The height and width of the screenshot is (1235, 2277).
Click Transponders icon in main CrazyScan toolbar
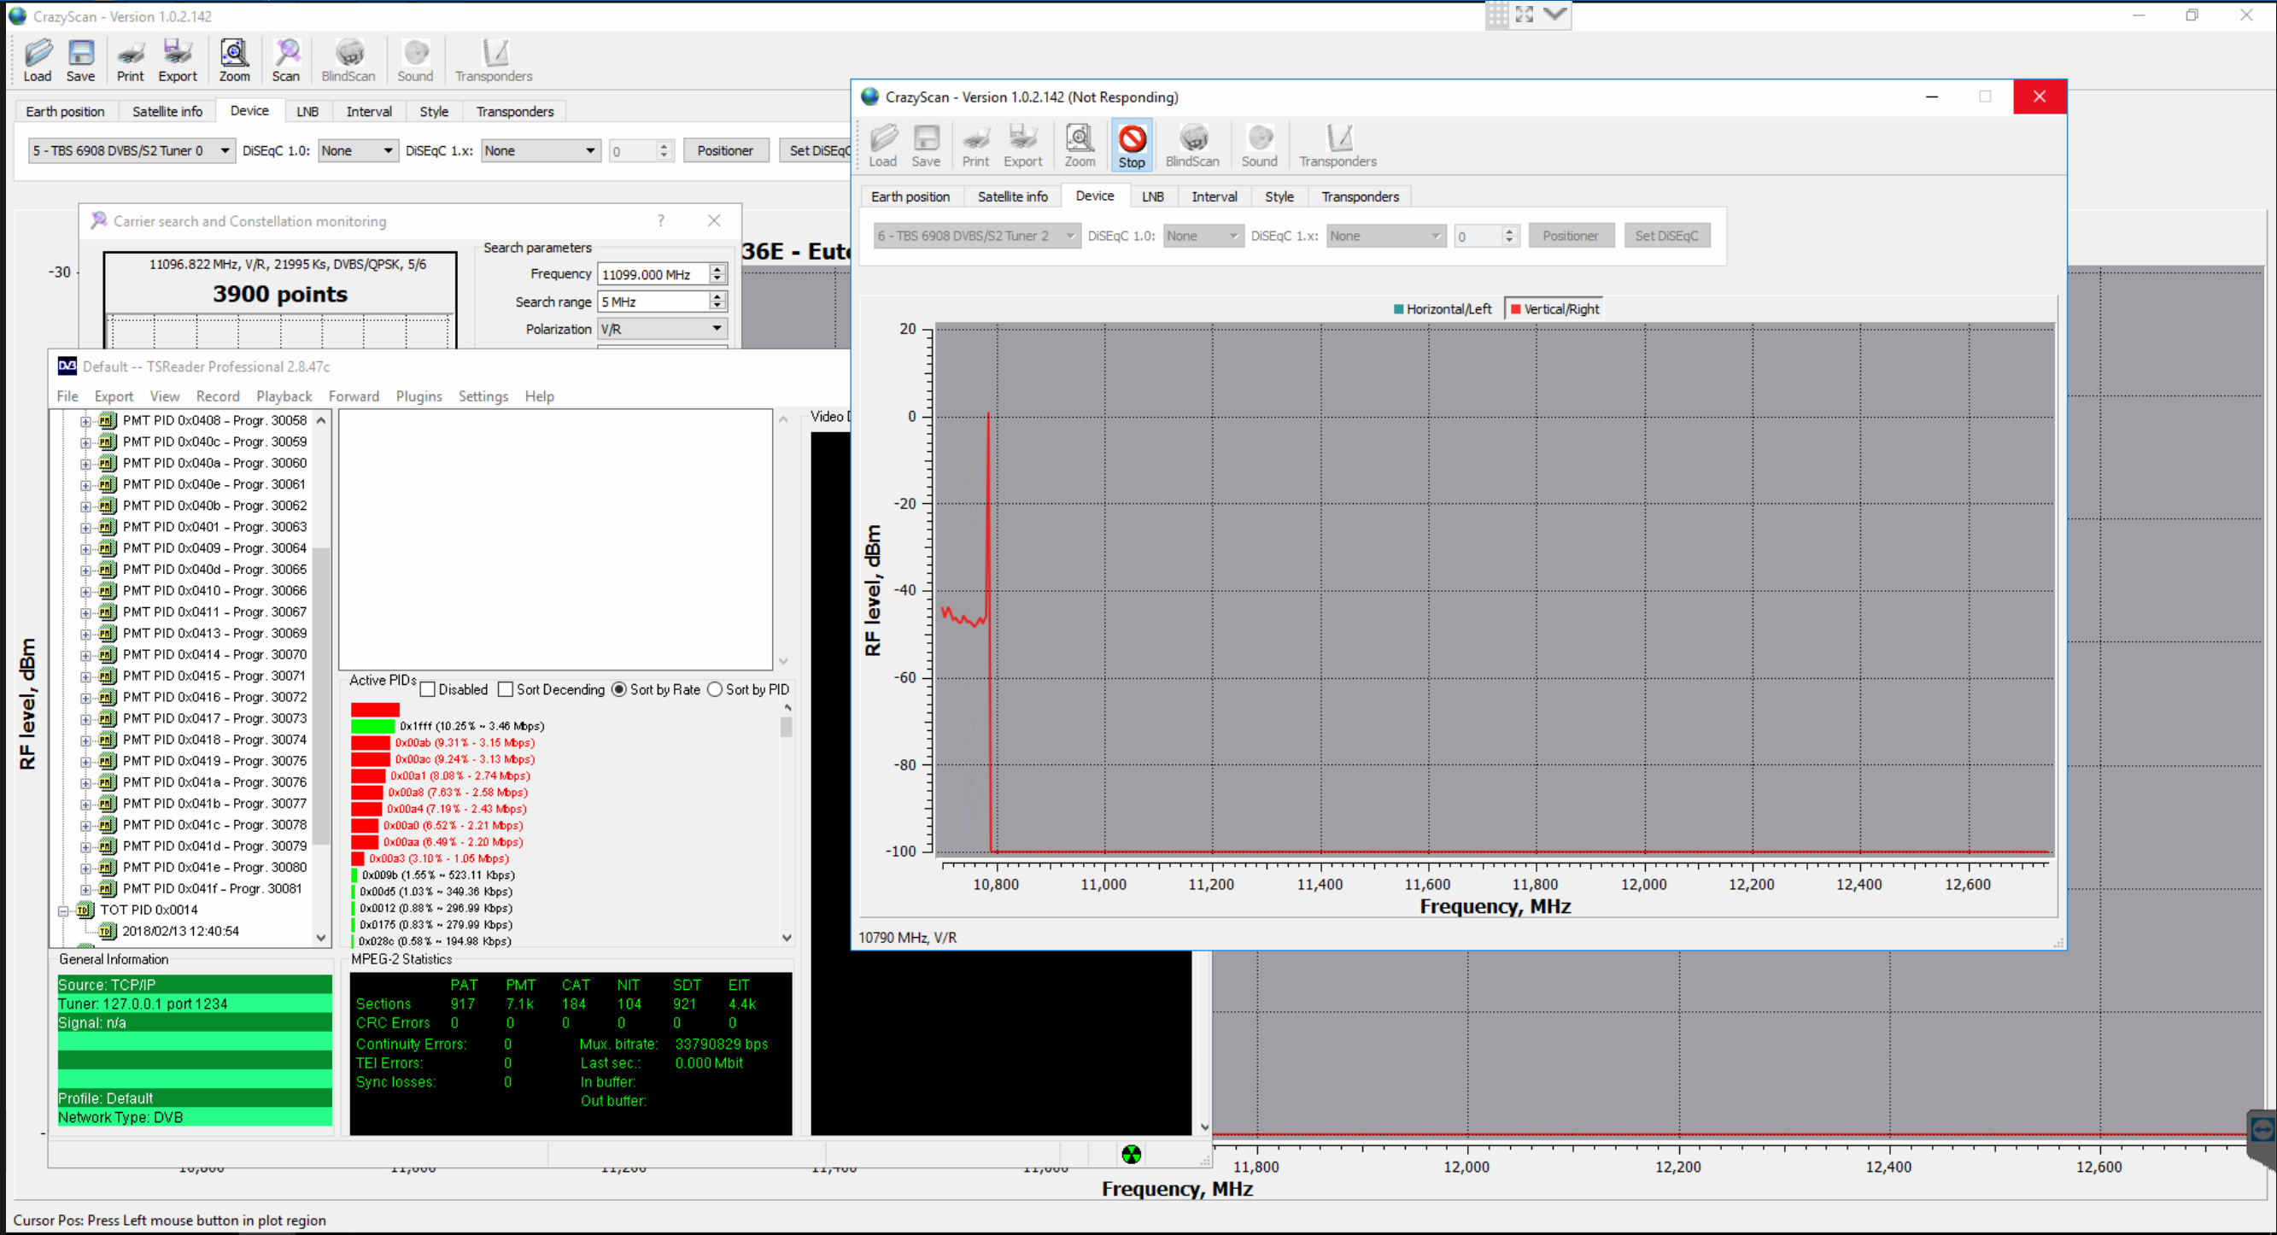(x=493, y=60)
